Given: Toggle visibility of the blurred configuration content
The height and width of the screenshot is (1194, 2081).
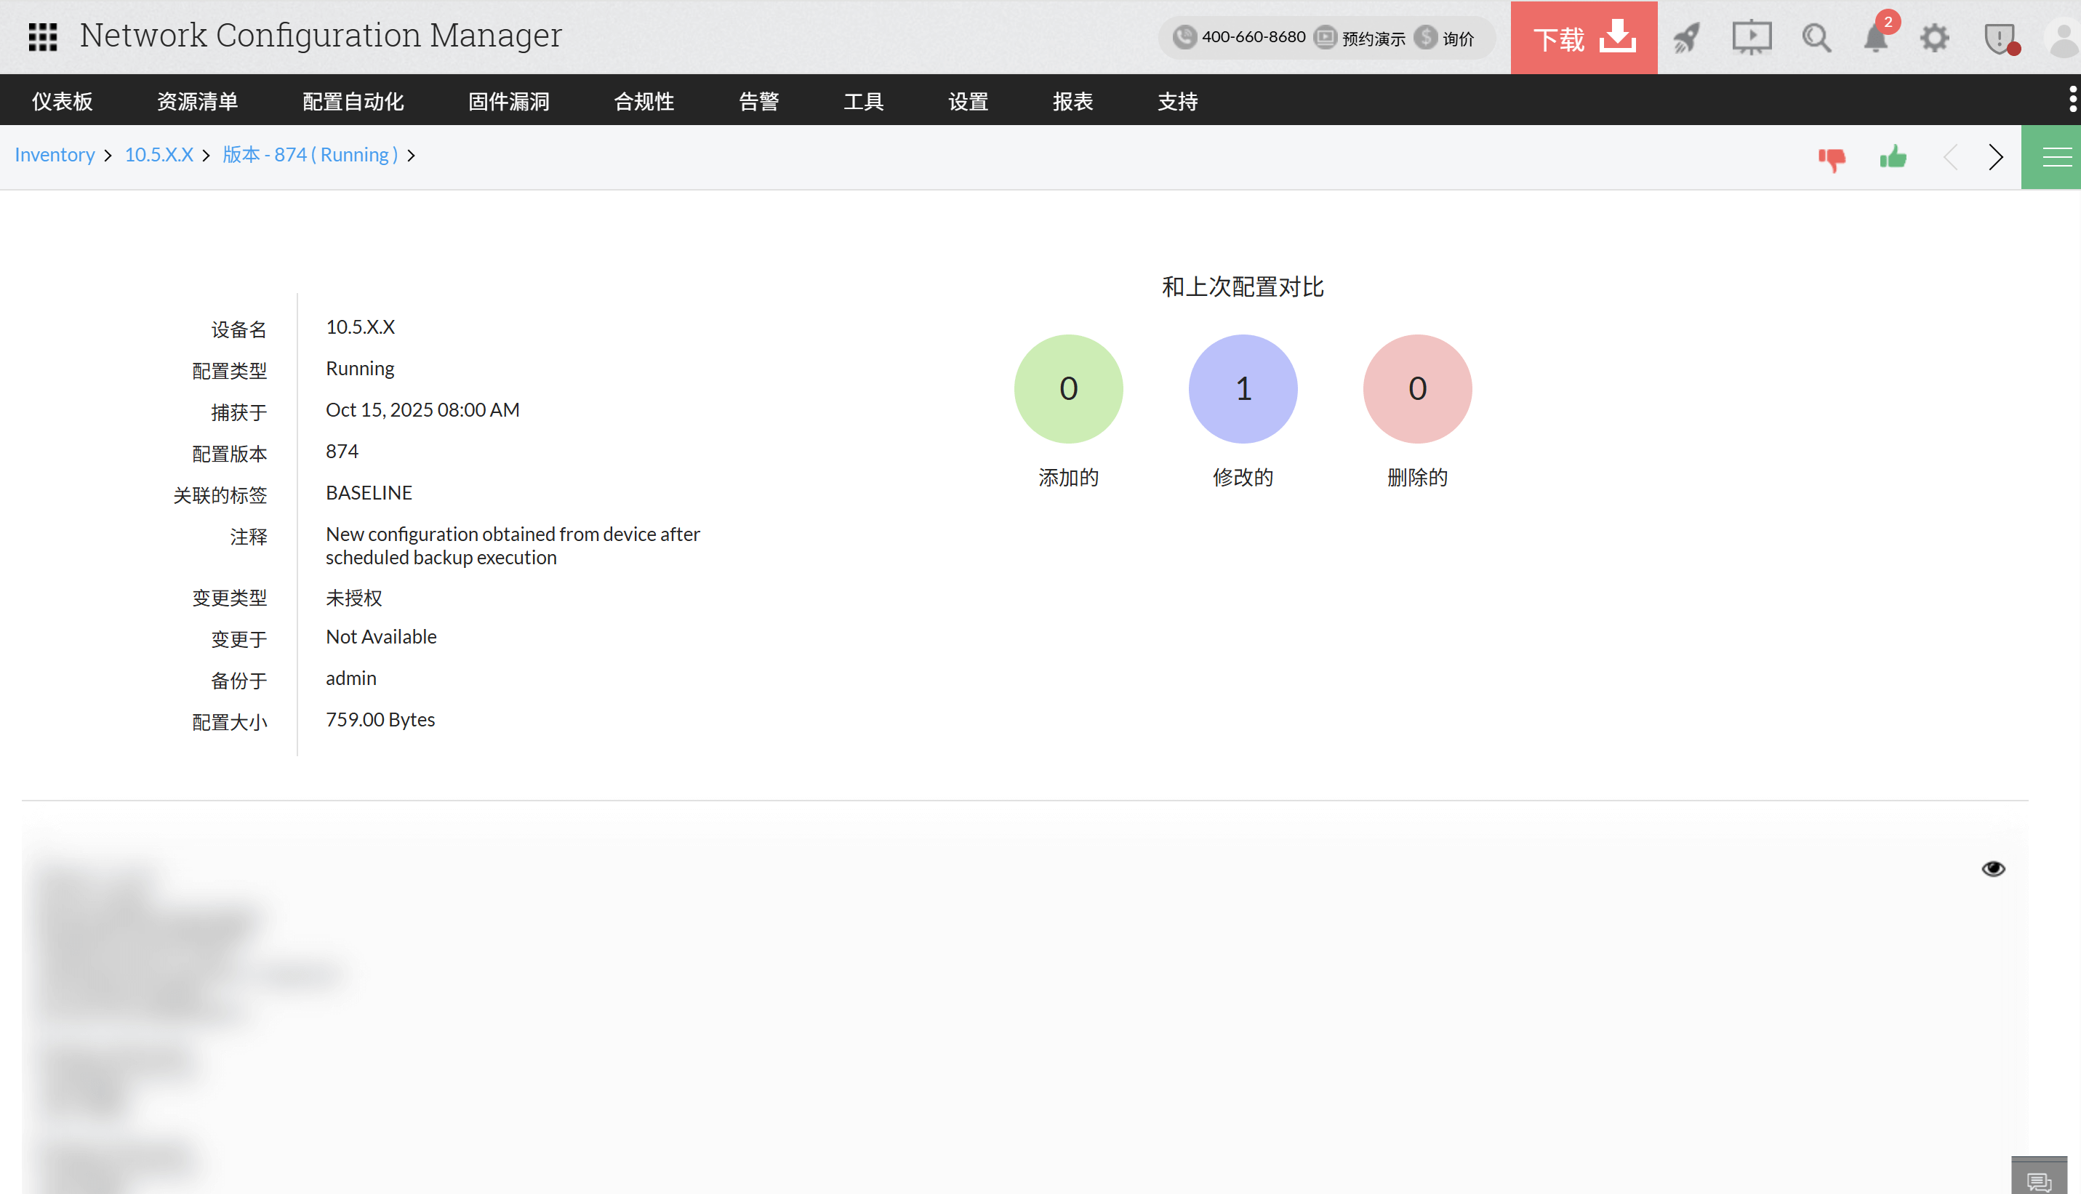Looking at the screenshot, I should (x=1993, y=868).
